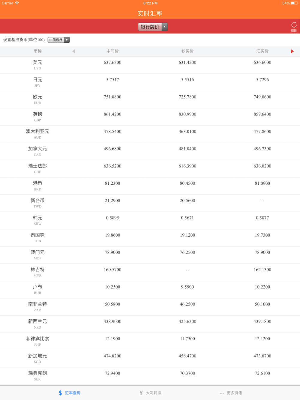Click the 汇买价 column header
The width and height of the screenshot is (300, 400).
[x=262, y=51]
